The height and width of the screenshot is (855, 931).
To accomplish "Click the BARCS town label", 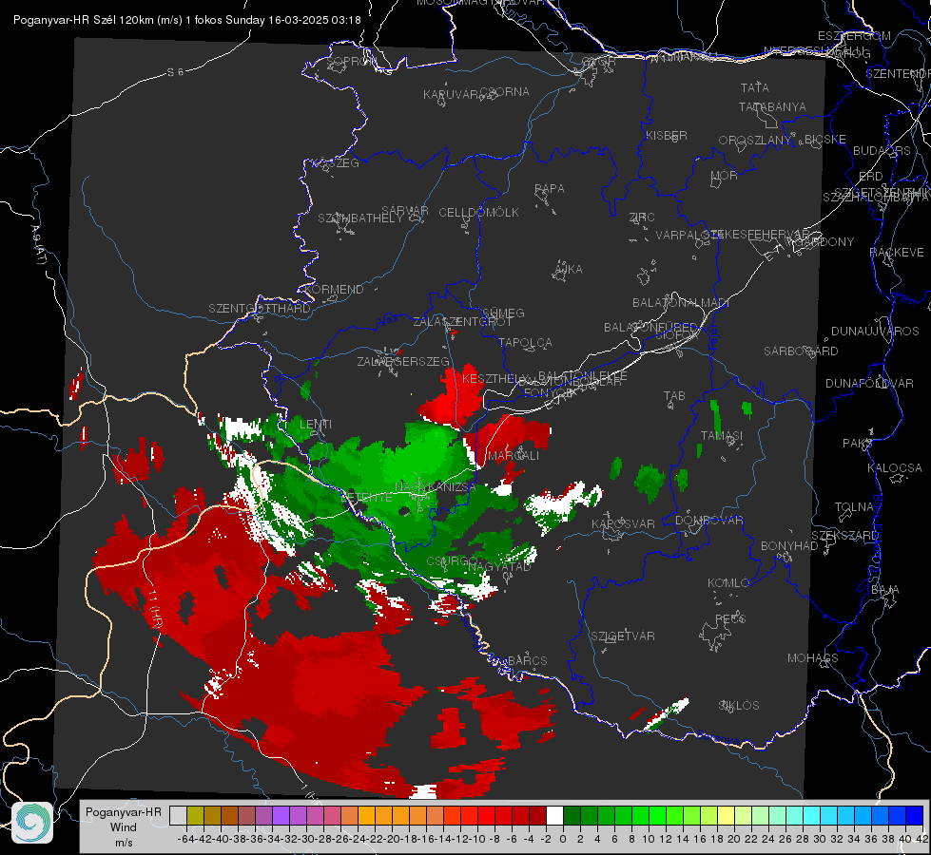I will pos(527,660).
